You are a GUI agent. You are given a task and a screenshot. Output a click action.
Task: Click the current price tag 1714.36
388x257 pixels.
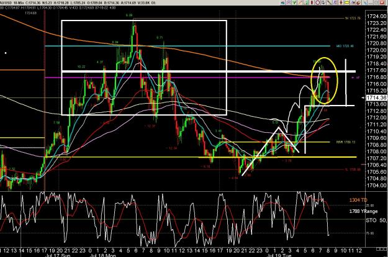coord(376,97)
